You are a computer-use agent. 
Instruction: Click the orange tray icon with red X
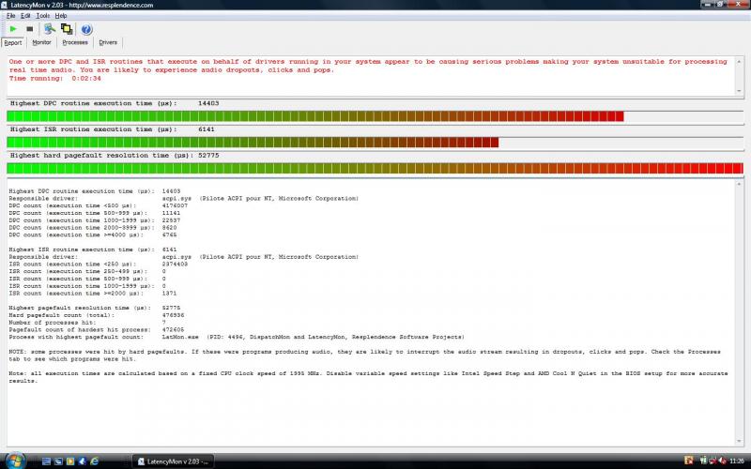[688, 461]
